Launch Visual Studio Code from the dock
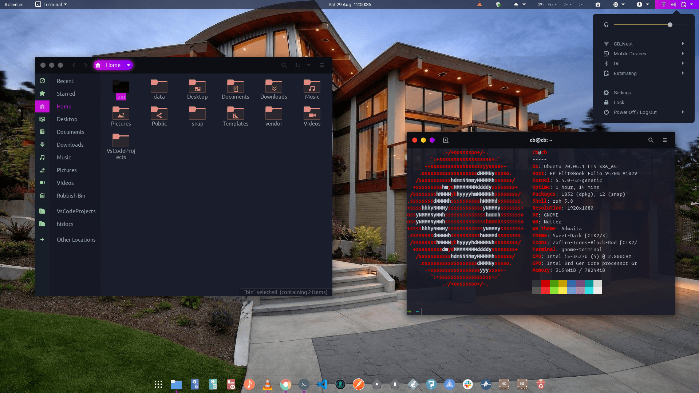This screenshot has height=393, width=699. [x=322, y=384]
